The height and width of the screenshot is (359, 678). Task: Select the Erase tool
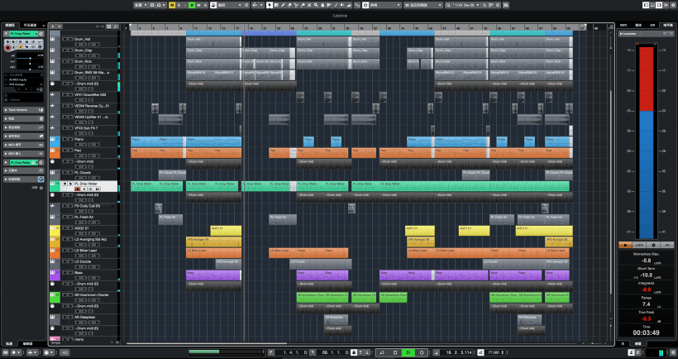point(289,5)
